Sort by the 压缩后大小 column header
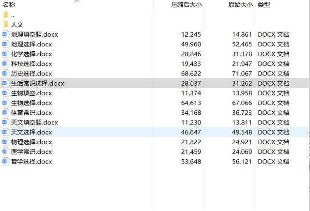The height and width of the screenshot is (211, 310). 186,4
